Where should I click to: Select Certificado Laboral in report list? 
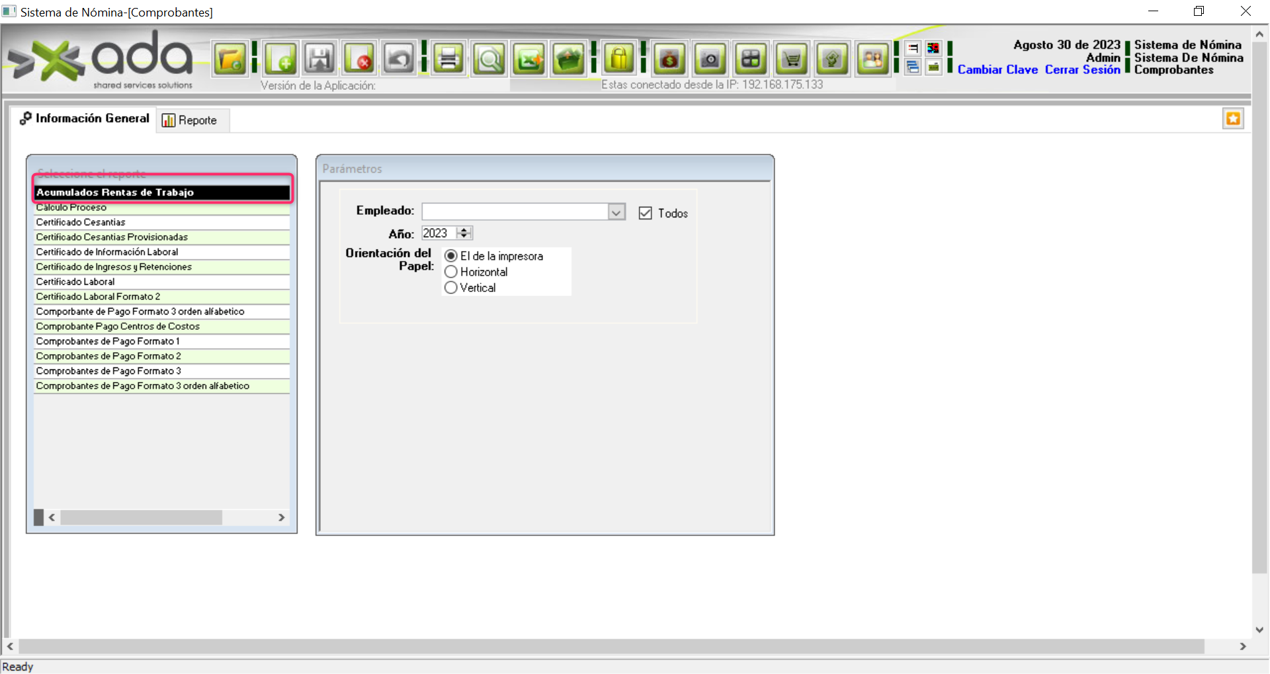pyautogui.click(x=75, y=282)
